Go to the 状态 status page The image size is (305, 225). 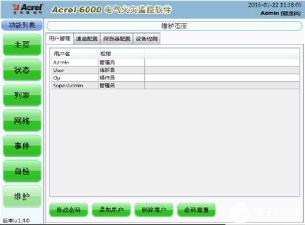[x=22, y=70]
